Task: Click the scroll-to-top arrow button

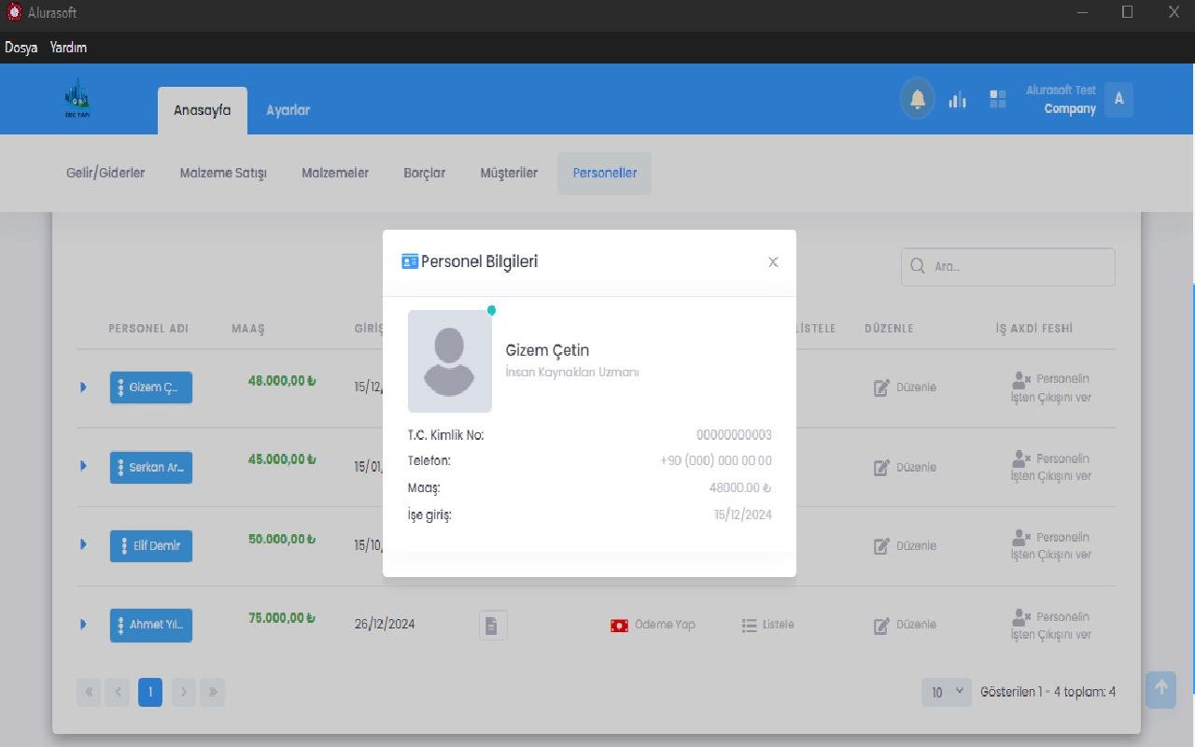Action: pos(1160,688)
